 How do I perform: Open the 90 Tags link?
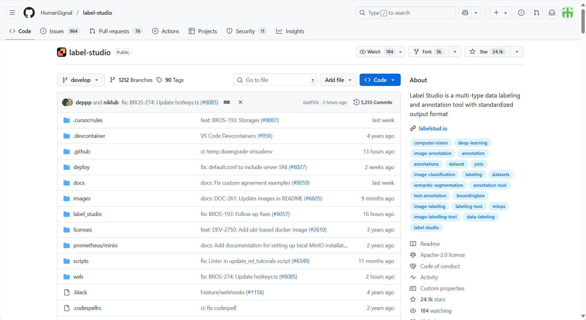170,80
